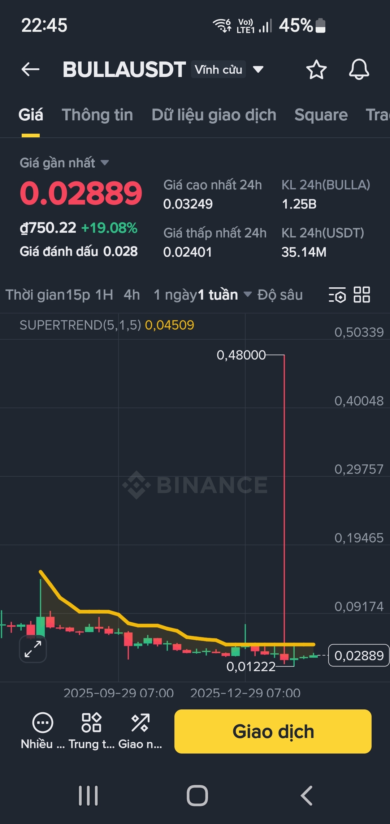Switch to the Square tab

[x=321, y=115]
